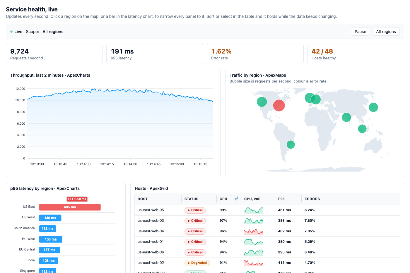
Task: Click the sort indicator in the CPU column header
Action: 236,199
